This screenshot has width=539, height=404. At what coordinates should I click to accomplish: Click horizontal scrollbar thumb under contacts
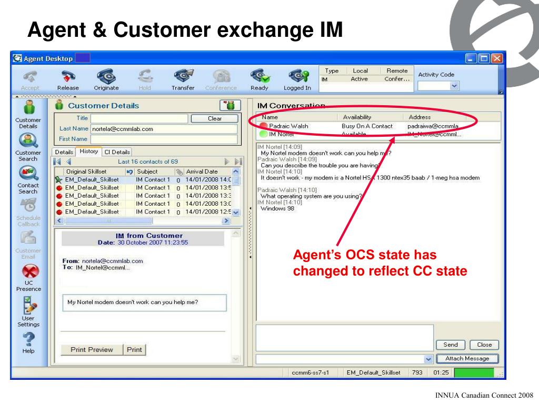point(108,220)
